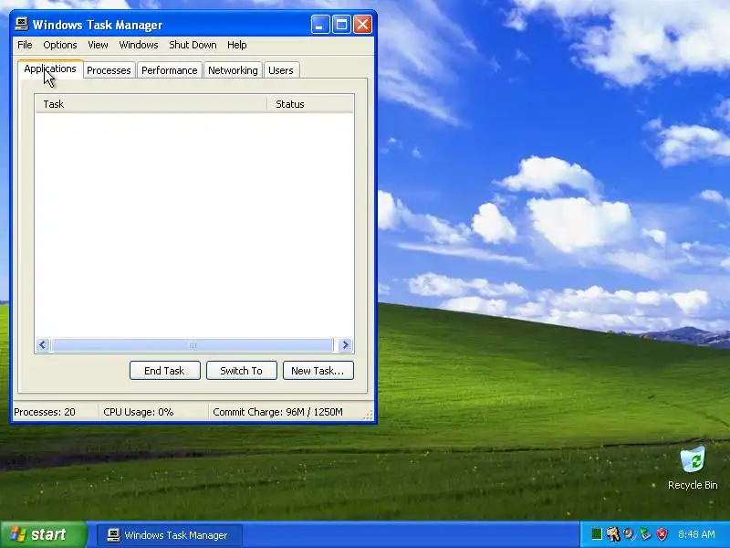Close the Windows Task Manager window
Screen dimensions: 730x548
[x=362, y=25]
